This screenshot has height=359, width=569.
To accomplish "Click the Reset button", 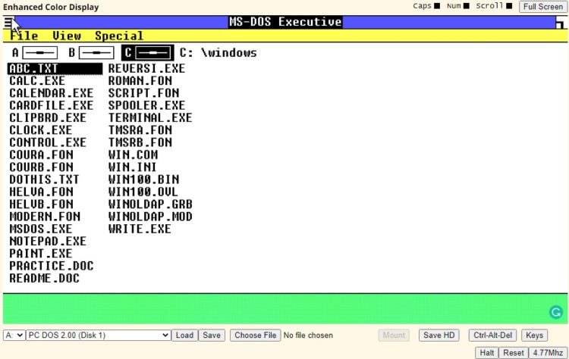I will (513, 352).
